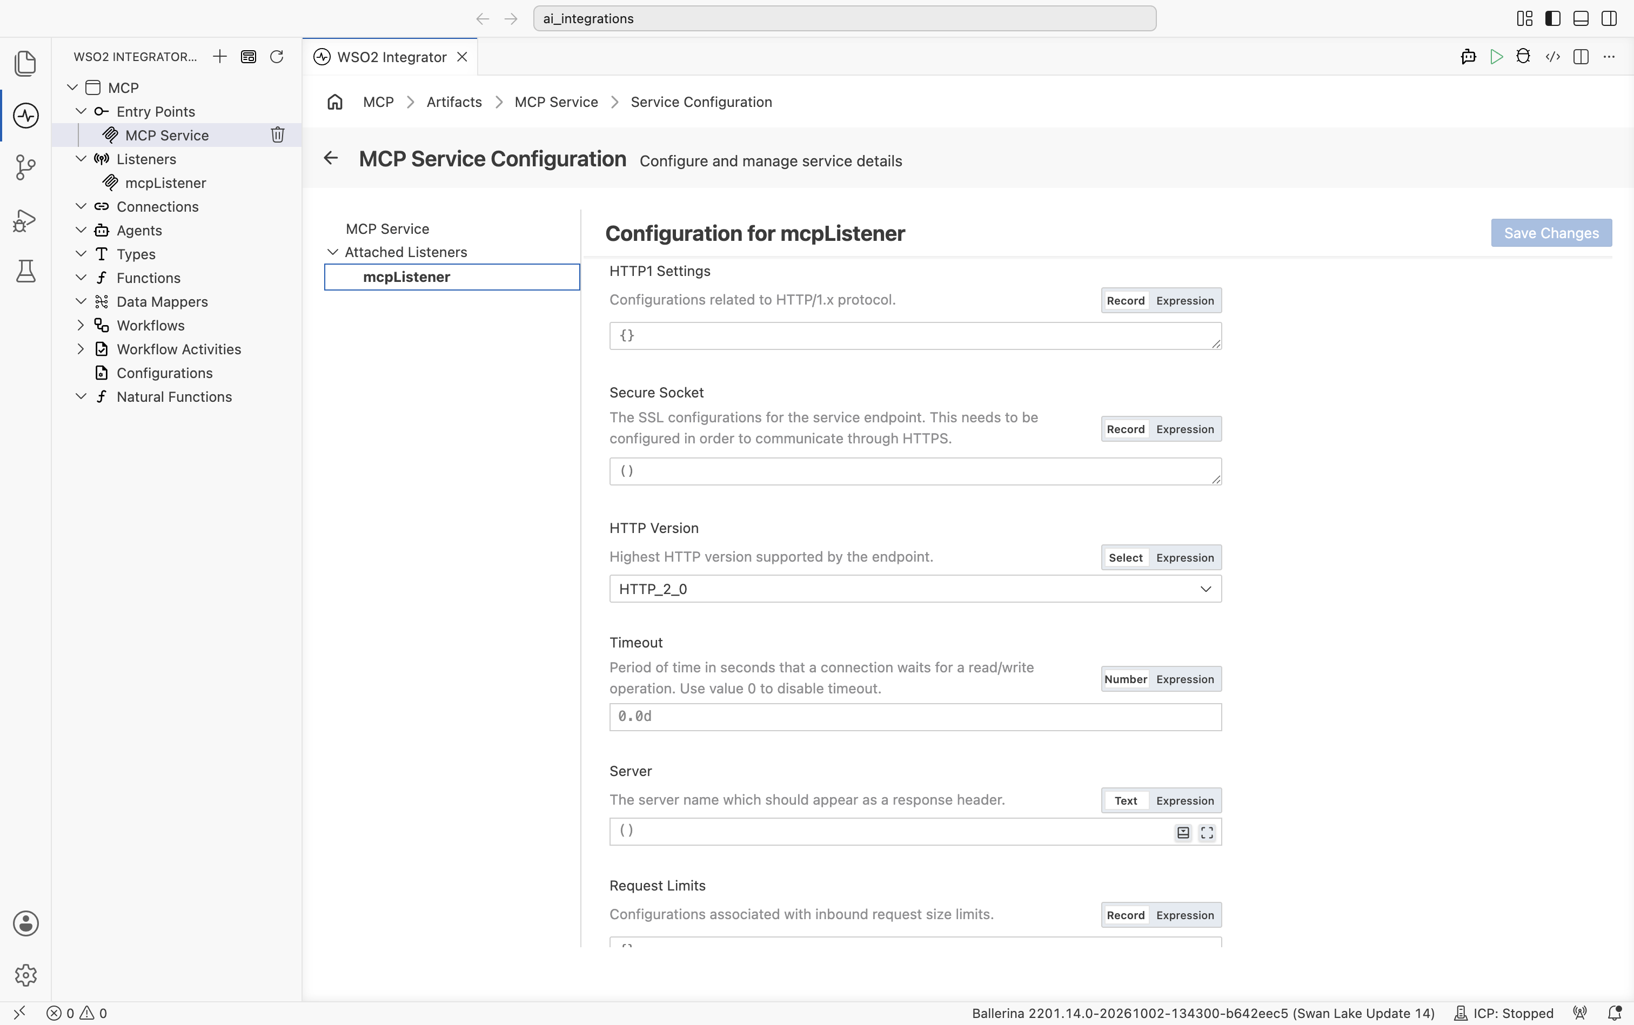Switch Secure Socket to Expression mode
This screenshot has height=1025, width=1634.
1185,429
